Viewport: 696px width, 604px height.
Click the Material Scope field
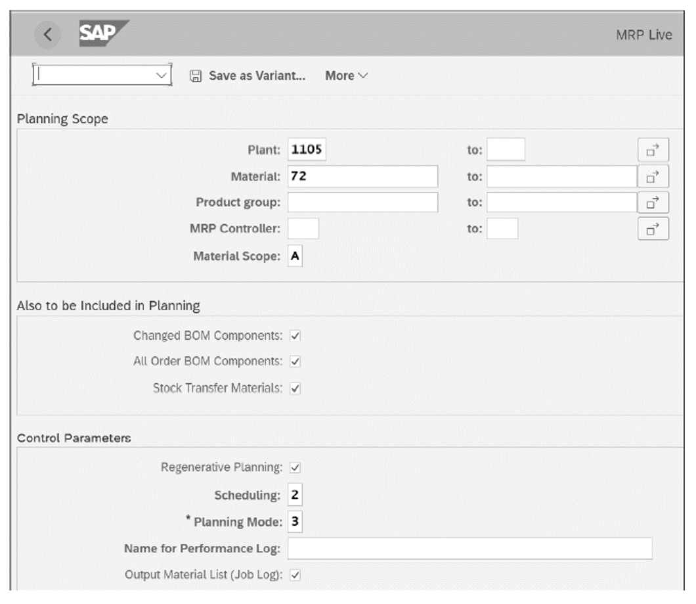coord(295,256)
